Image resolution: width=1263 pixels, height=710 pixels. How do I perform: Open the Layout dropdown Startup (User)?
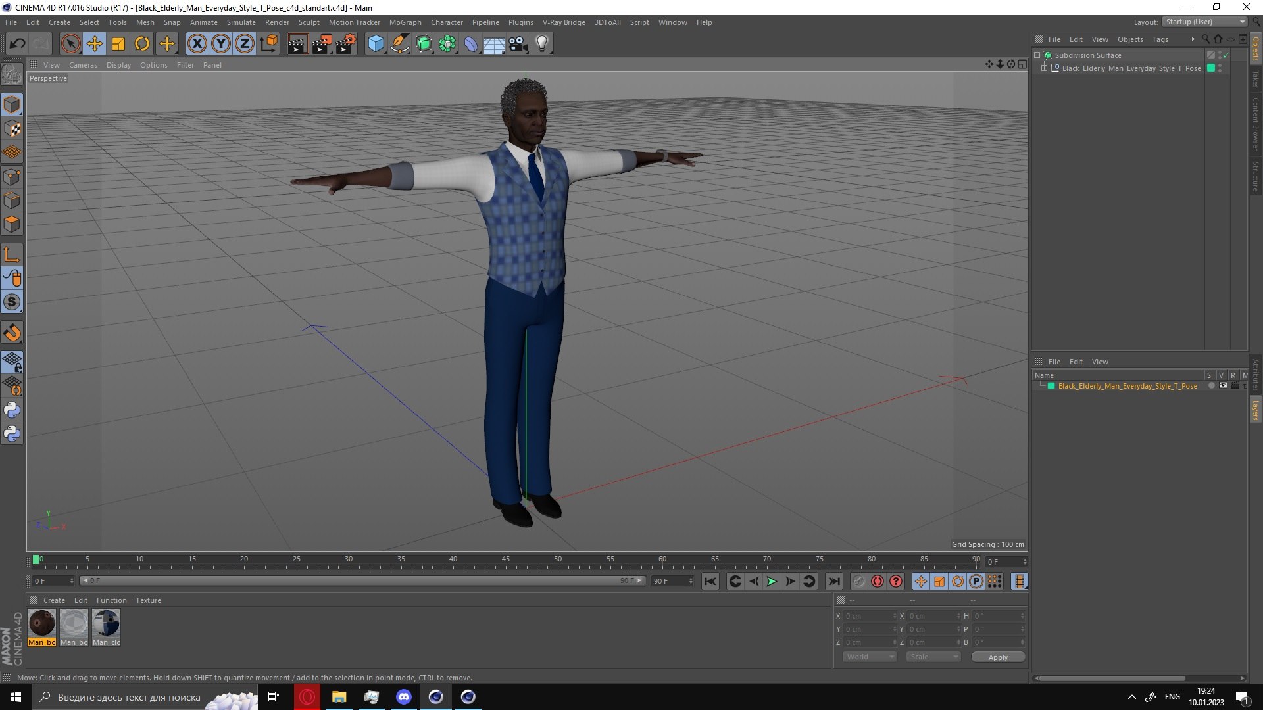pyautogui.click(x=1205, y=22)
